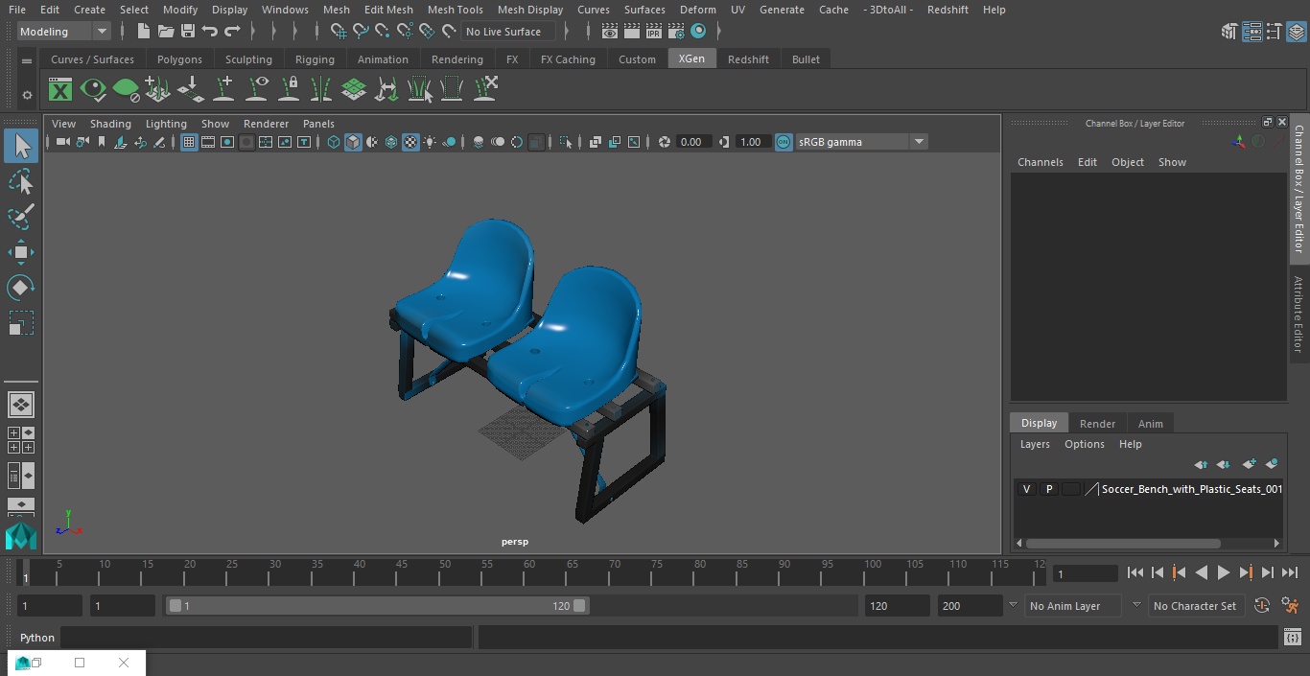This screenshot has width=1310, height=676.
Task: Click the guide lock shelf icon
Action: coord(289,89)
